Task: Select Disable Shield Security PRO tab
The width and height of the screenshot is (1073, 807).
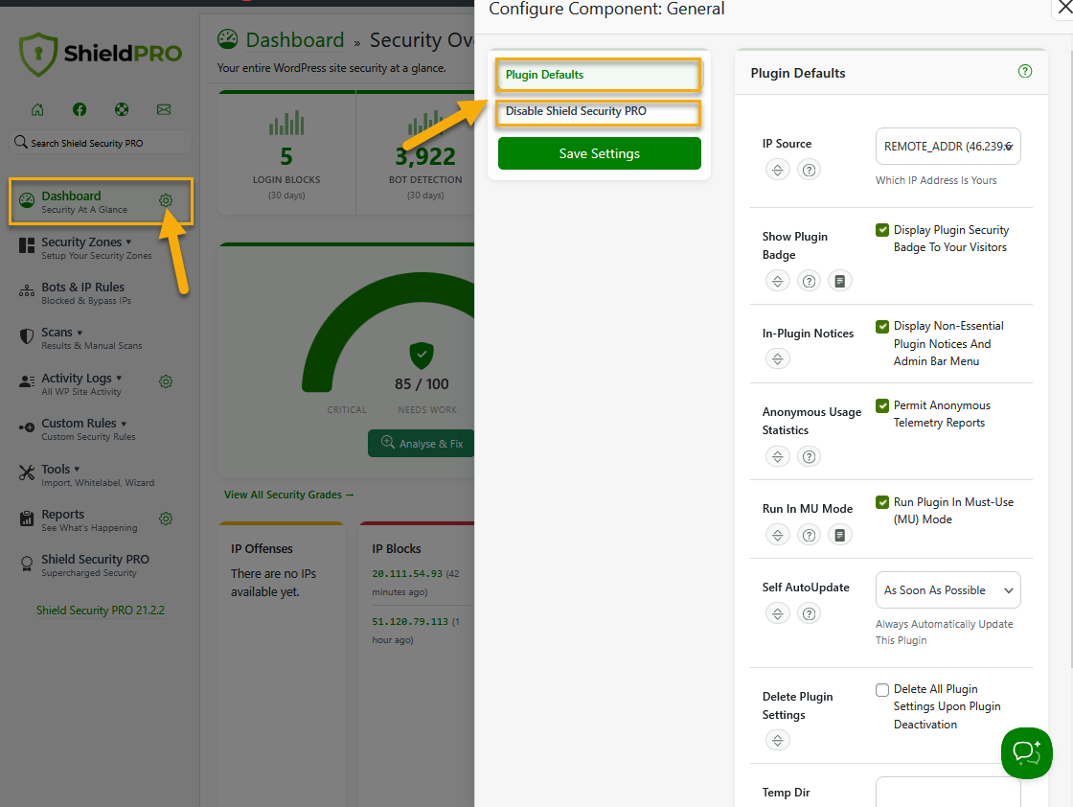Action: tap(598, 111)
